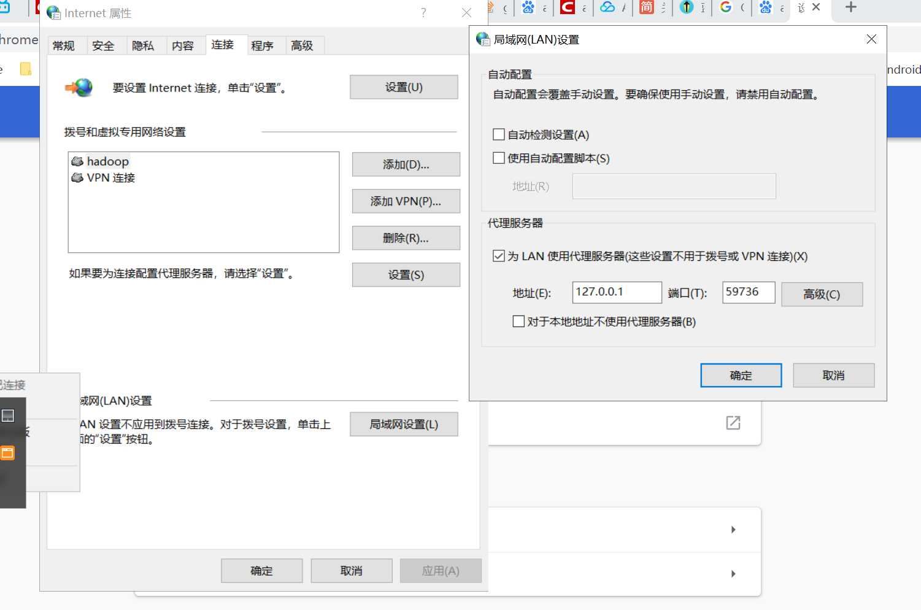
Task: Expand the upper arrow row in Chrome page
Action: tap(733, 530)
